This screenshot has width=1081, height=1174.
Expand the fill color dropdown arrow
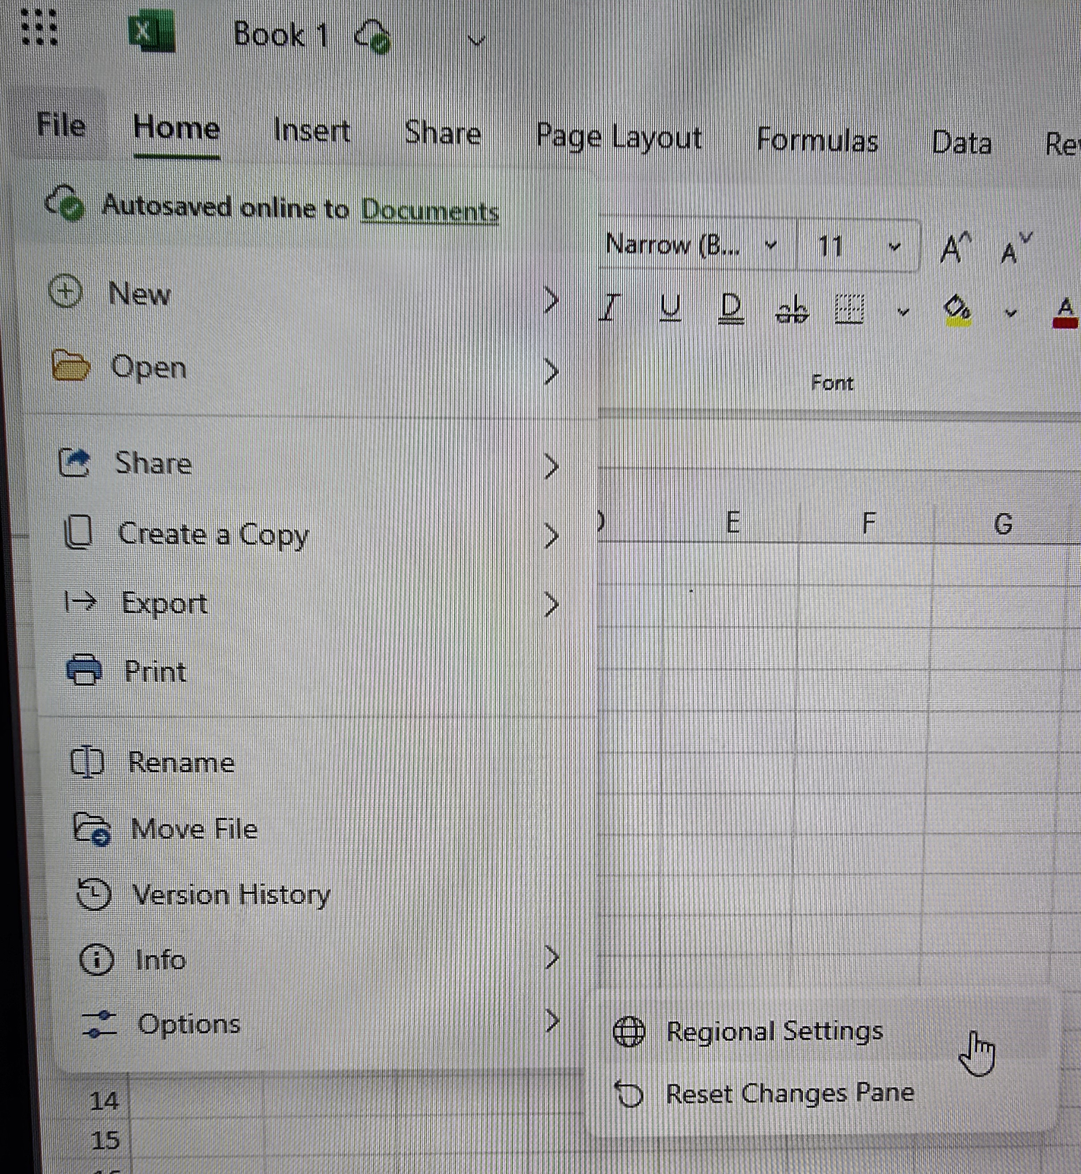(1010, 313)
